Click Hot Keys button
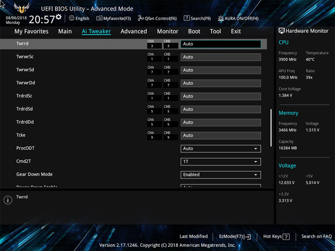335x251 pixels. [276, 237]
